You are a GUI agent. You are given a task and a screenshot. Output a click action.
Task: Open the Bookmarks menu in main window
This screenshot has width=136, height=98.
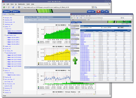[21, 4]
